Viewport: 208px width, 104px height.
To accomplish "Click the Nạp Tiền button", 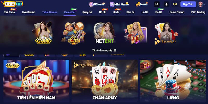I will tap(188, 4).
